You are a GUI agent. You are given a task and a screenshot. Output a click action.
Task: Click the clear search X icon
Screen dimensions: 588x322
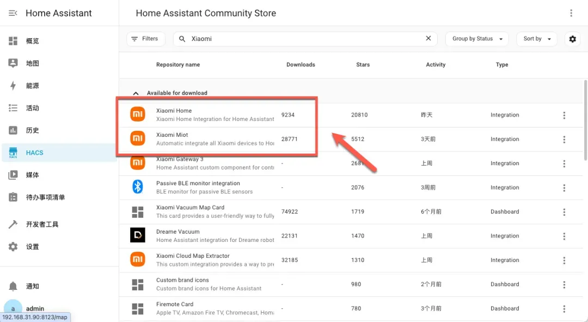pyautogui.click(x=428, y=39)
